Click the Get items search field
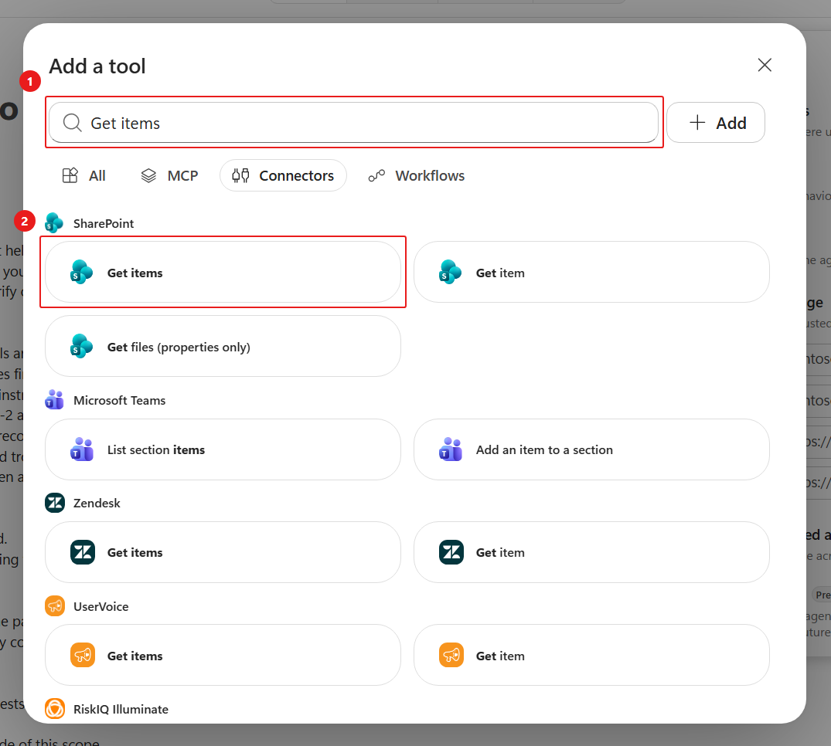The image size is (831, 746). (353, 122)
